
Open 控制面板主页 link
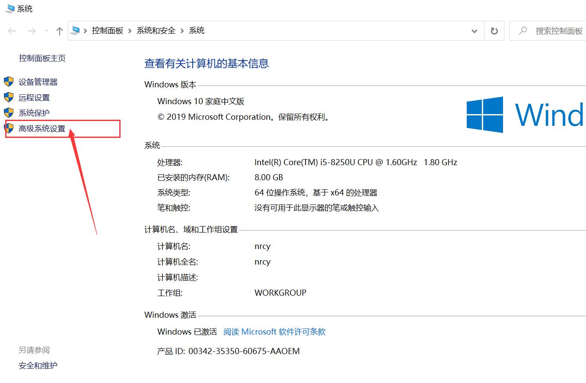tap(42, 58)
